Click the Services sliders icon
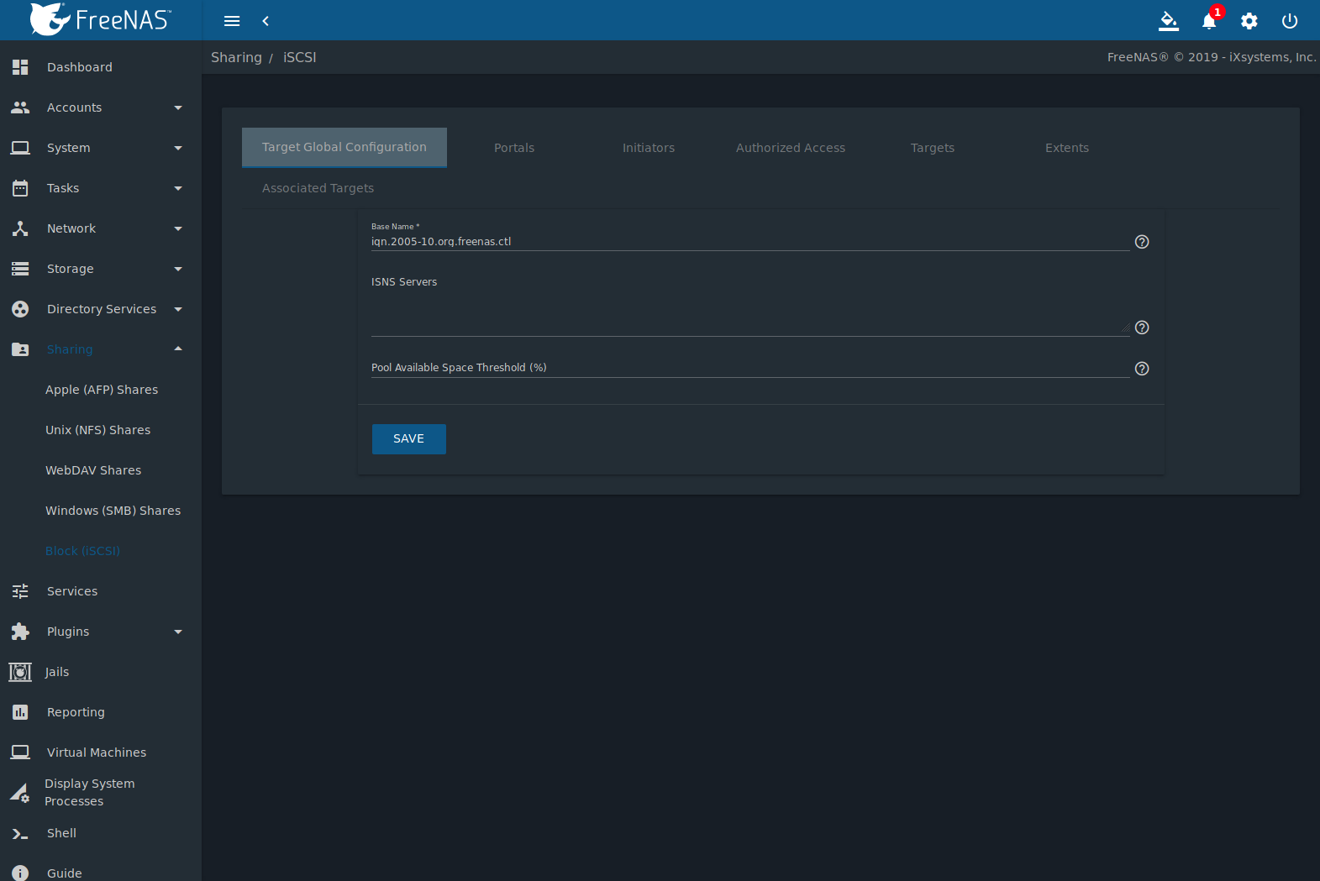1320x881 pixels. (20, 591)
